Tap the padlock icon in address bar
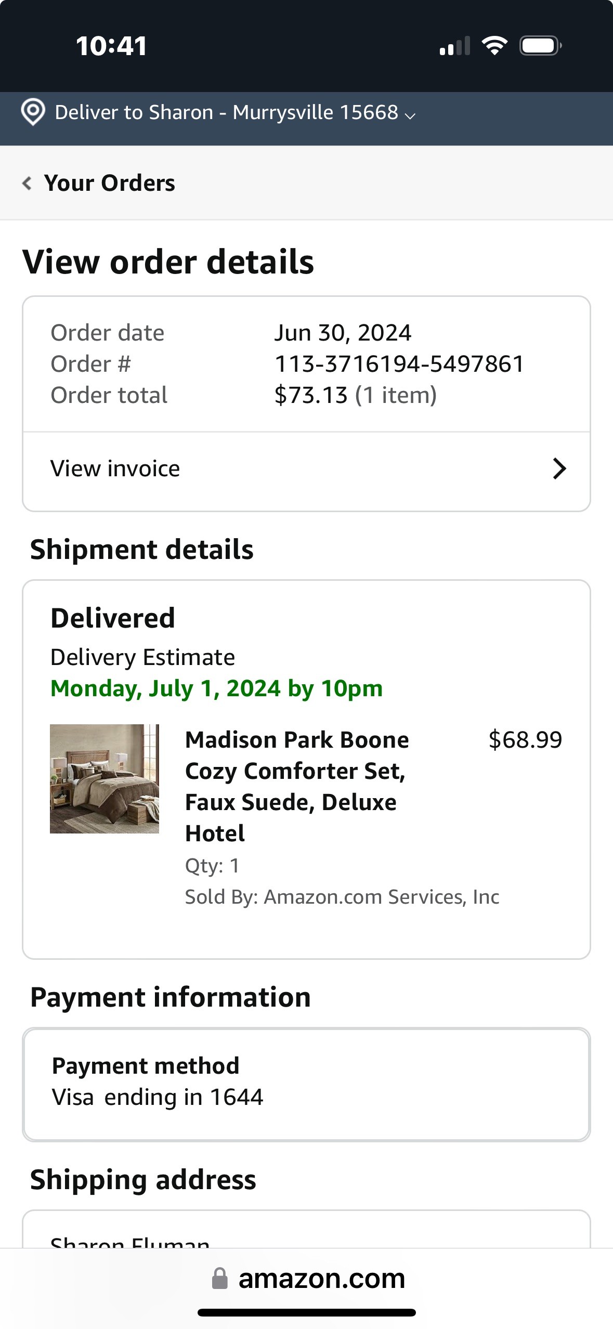The image size is (613, 1329). point(220,1278)
